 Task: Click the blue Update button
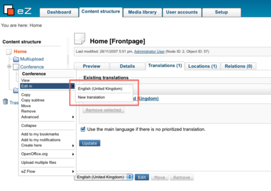(x=90, y=143)
